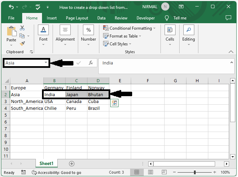Open Ribbon Display Options icon
This screenshot has width=238, height=177.
coord(181,6)
